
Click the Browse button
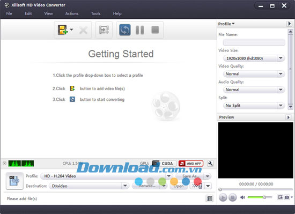coord(146,186)
